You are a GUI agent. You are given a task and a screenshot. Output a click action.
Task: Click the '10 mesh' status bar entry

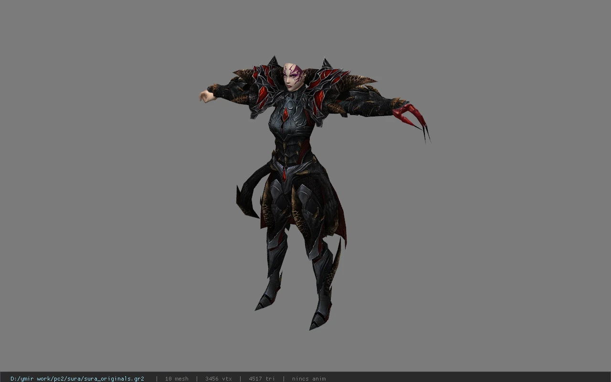tap(177, 379)
